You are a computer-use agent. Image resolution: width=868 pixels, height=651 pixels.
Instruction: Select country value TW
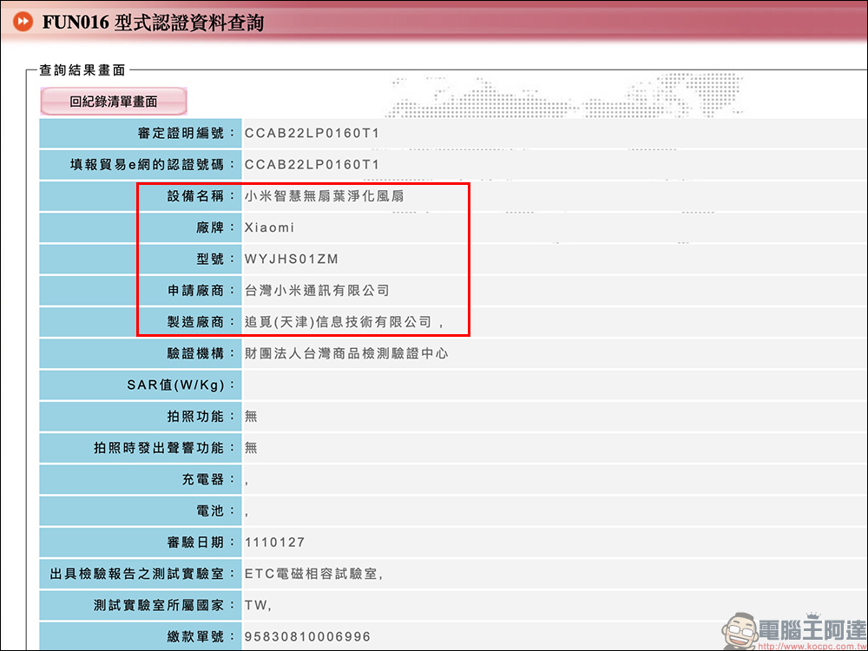[256, 605]
